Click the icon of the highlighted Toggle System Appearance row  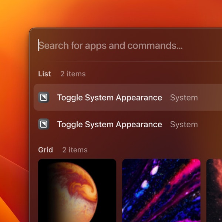click(44, 97)
